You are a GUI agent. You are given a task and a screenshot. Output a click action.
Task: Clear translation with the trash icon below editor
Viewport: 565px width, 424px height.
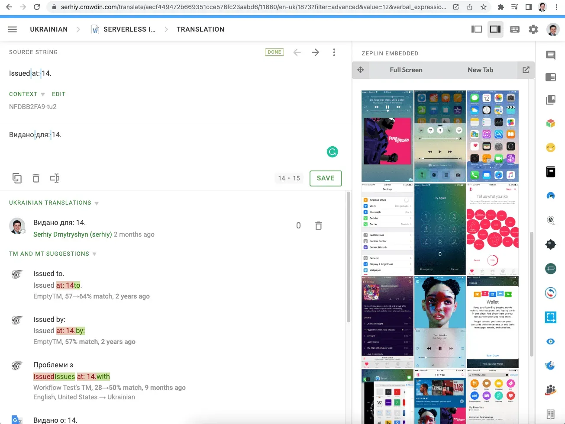pyautogui.click(x=36, y=178)
